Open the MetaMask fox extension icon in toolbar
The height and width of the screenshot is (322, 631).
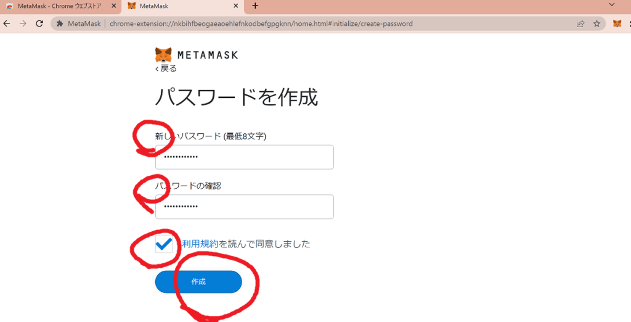tap(617, 24)
